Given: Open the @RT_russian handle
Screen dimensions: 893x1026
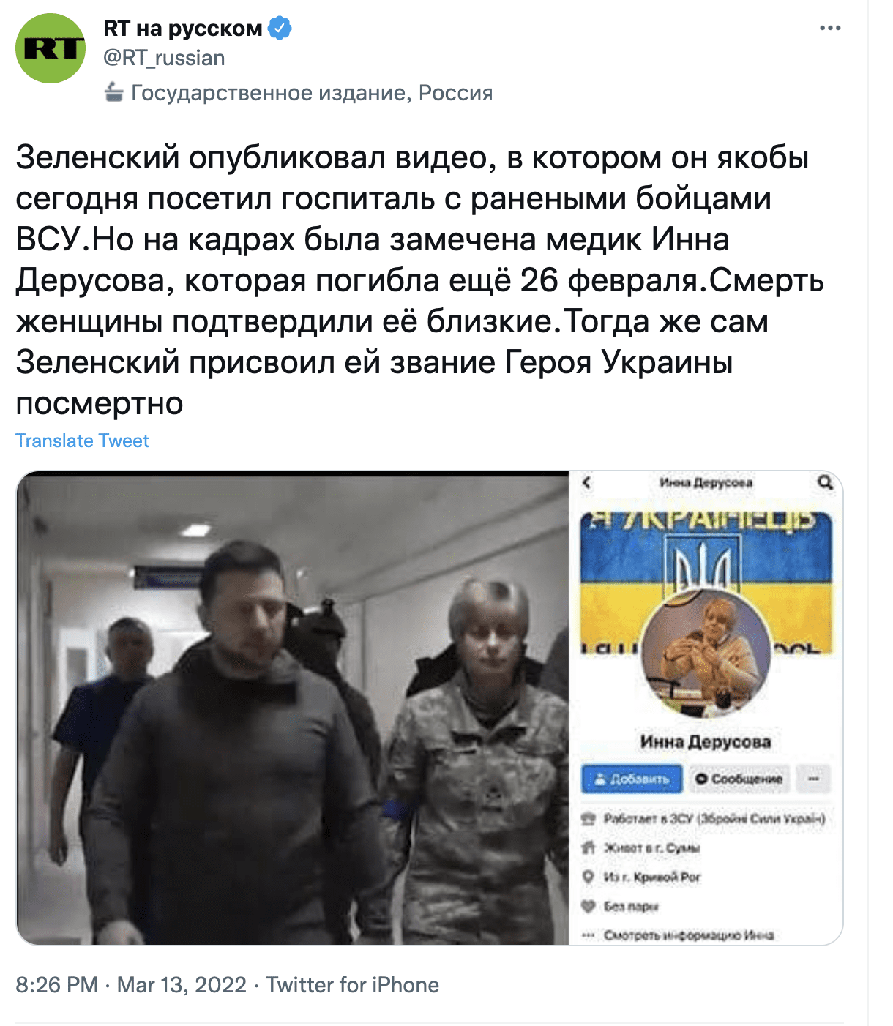Looking at the screenshot, I should 164,58.
